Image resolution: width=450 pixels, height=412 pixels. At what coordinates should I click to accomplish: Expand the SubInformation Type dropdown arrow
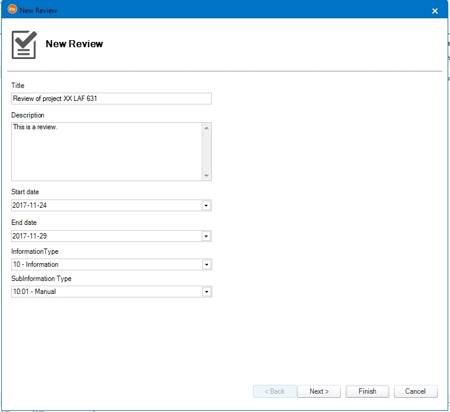pyautogui.click(x=206, y=292)
